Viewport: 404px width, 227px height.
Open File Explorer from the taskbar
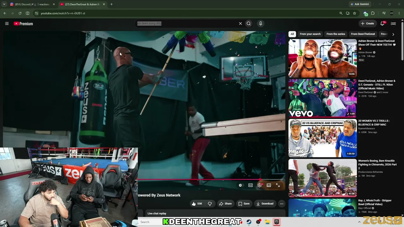click(x=267, y=222)
